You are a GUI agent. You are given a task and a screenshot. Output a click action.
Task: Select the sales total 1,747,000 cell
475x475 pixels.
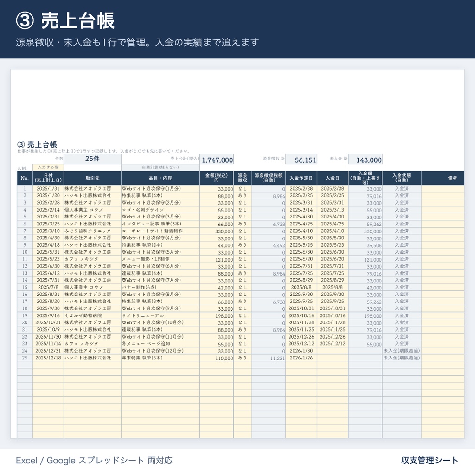click(x=217, y=160)
